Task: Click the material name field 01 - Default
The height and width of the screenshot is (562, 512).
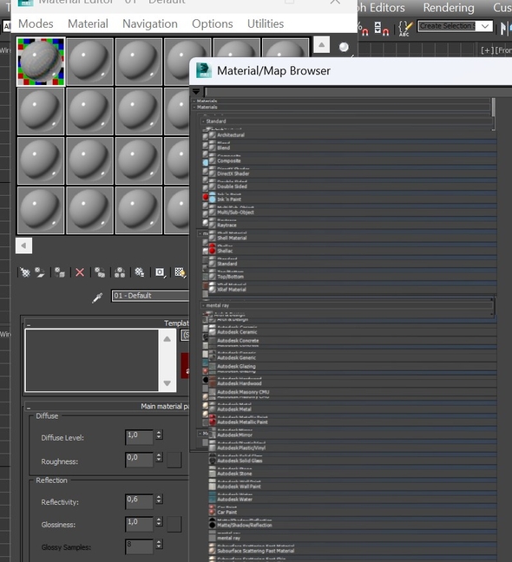Action: (x=150, y=296)
